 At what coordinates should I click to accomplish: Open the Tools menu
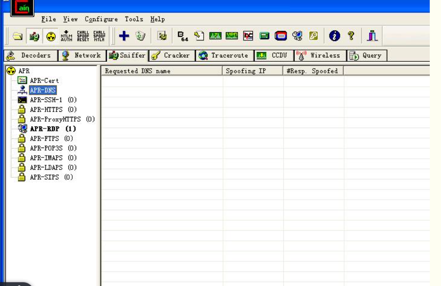coord(134,19)
